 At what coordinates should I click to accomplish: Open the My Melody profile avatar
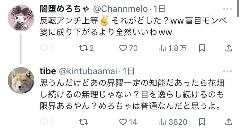(x=21, y=18)
